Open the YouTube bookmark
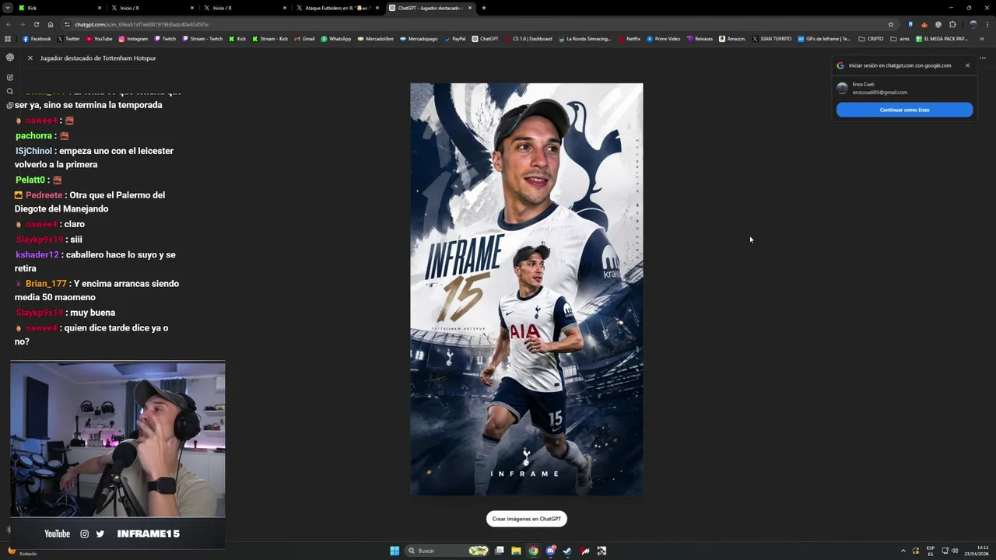 pyautogui.click(x=99, y=39)
